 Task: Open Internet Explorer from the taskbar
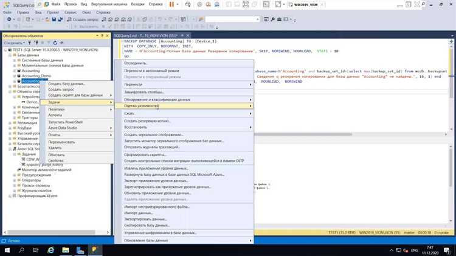[x=52, y=250]
